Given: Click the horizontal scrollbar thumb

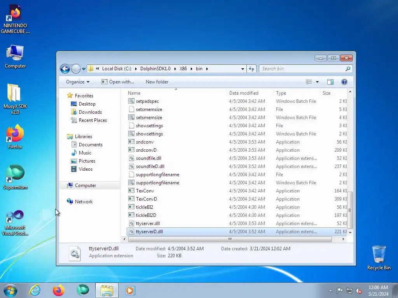Looking at the screenshot, I should point(230,239).
